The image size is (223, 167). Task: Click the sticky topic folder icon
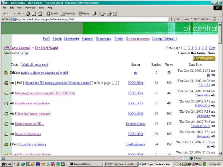[6, 73]
